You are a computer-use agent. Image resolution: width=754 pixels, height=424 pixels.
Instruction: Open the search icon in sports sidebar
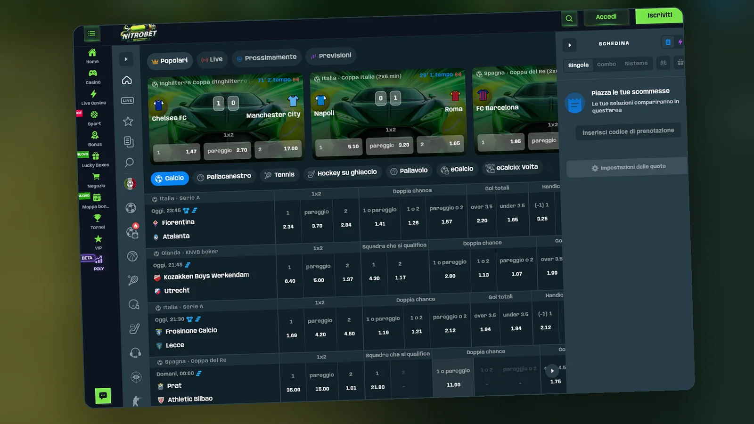click(129, 163)
